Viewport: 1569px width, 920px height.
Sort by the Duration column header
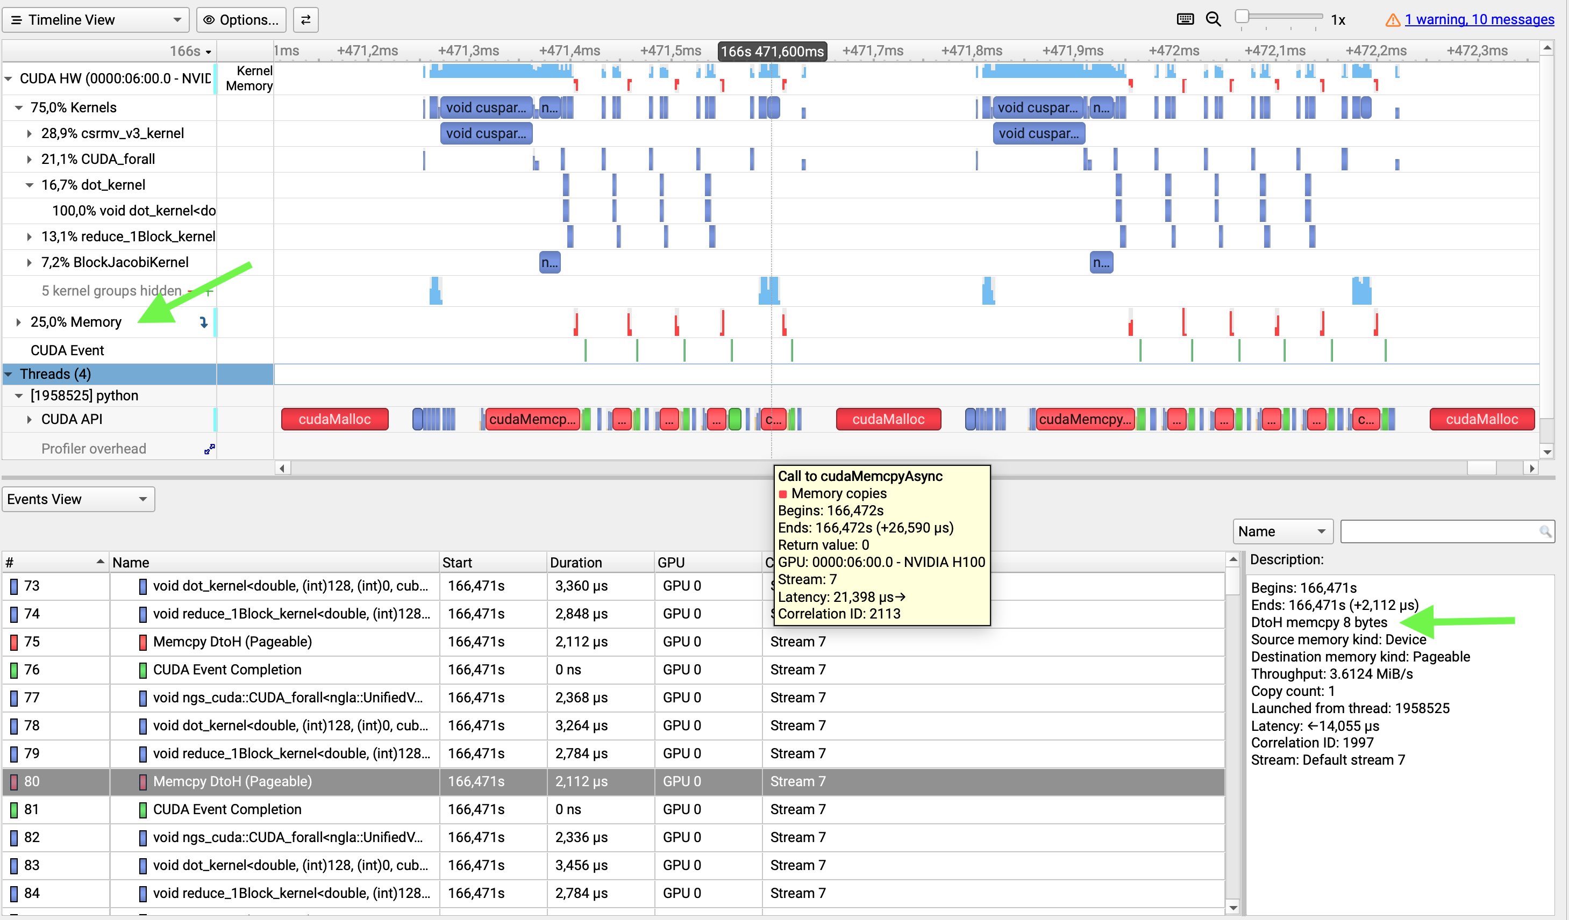601,563
